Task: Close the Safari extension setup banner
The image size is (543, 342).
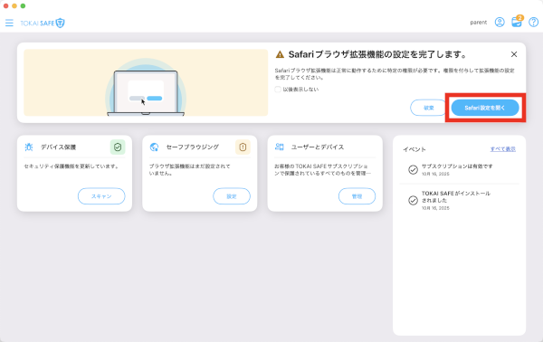Action: (x=514, y=54)
